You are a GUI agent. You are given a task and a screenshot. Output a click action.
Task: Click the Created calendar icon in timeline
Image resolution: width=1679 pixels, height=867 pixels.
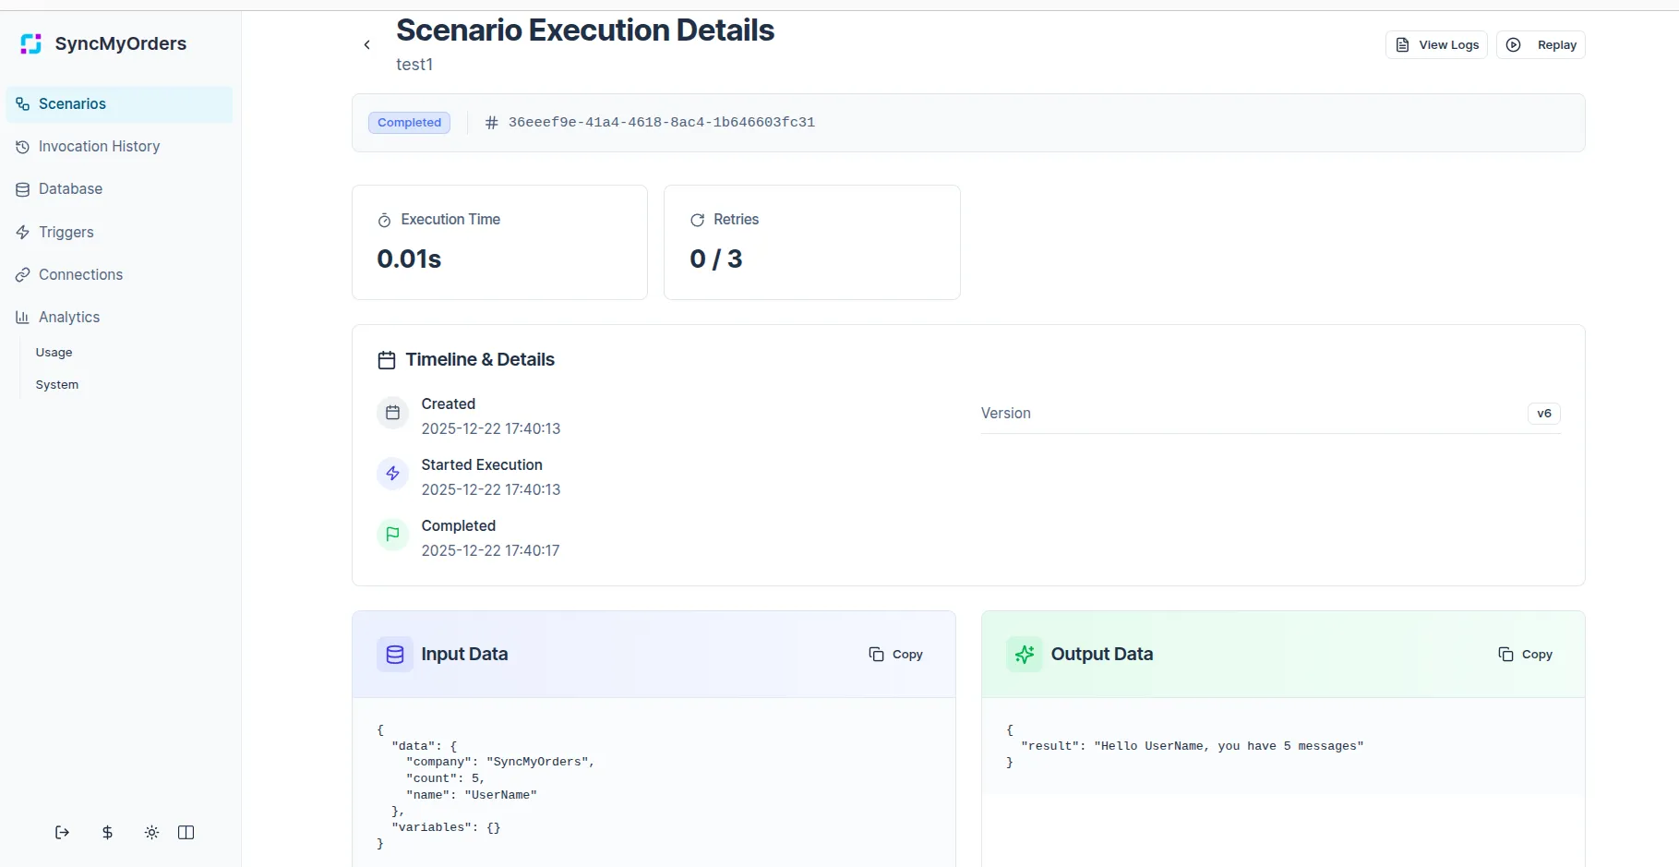point(393,413)
